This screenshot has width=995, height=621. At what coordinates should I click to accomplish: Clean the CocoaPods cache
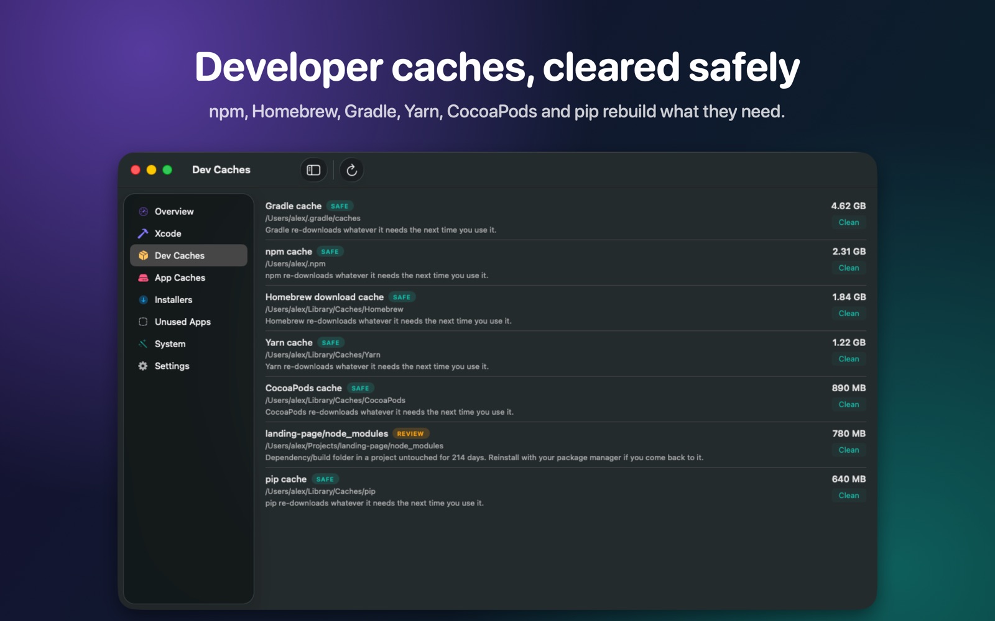coord(849,405)
